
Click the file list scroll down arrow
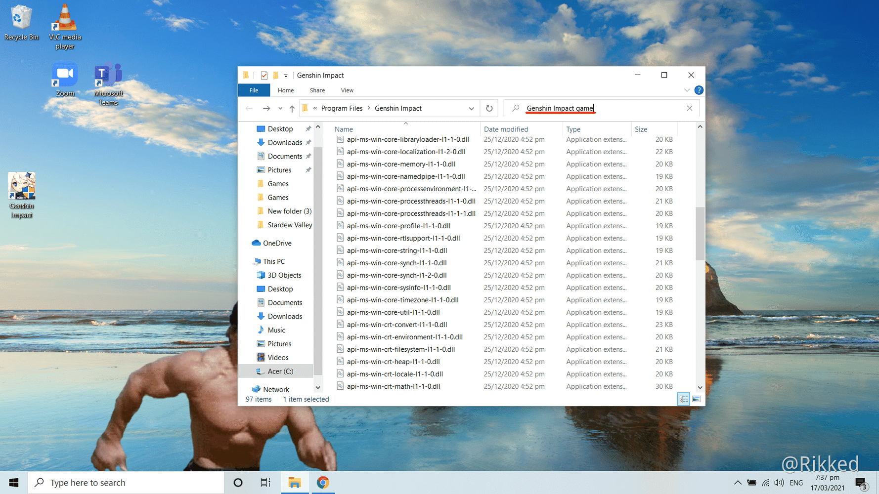click(x=700, y=388)
